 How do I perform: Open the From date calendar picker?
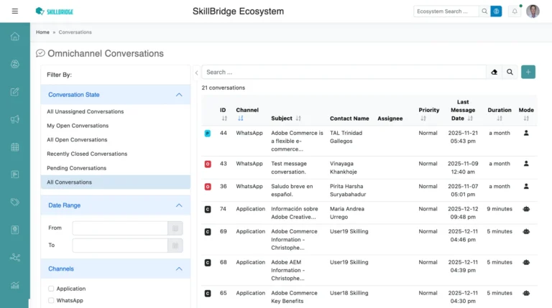pyautogui.click(x=175, y=228)
